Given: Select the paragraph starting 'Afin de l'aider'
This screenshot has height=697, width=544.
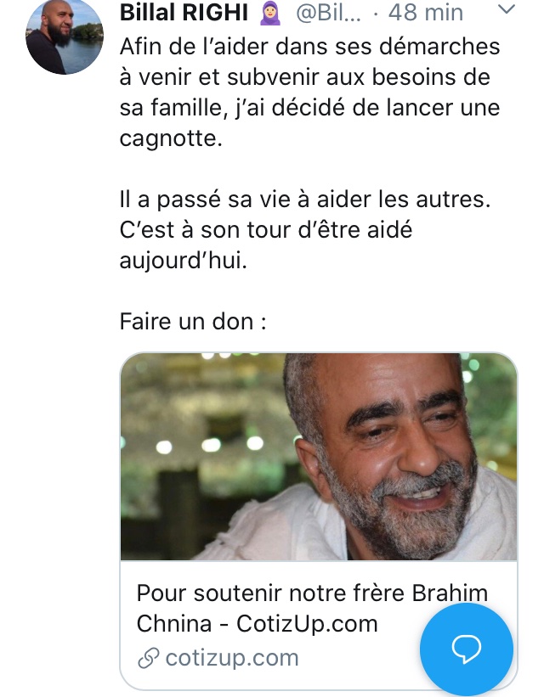Looking at the screenshot, I should click(x=310, y=93).
